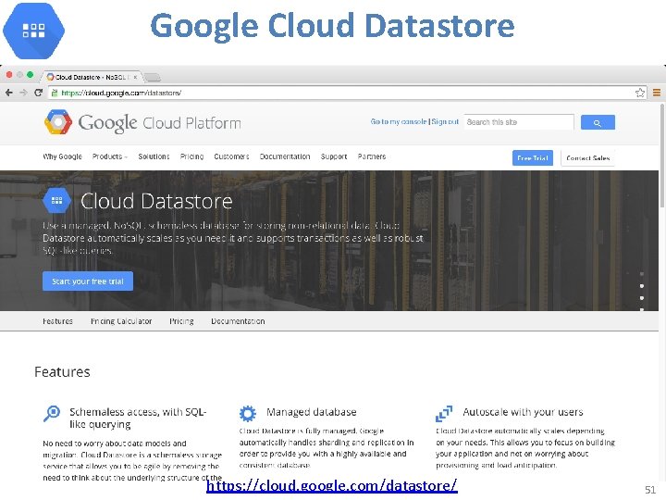Viewport: 666px width, 500px height.
Task: Open the Documentation item in the top navigation
Action: click(285, 156)
